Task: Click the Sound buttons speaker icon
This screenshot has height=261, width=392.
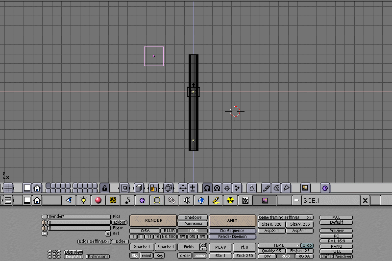Action: [186, 200]
